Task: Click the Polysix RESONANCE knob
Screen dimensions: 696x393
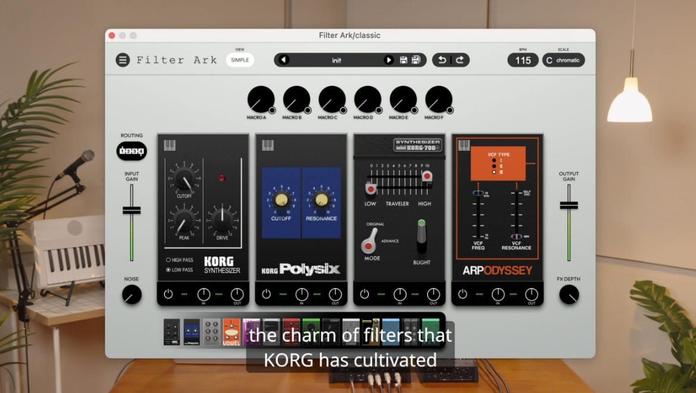Action: point(321,200)
